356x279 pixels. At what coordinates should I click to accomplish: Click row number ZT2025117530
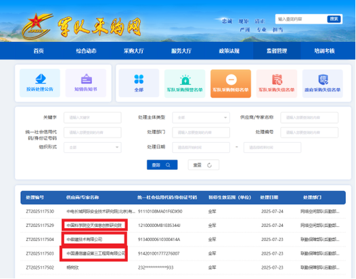click(x=40, y=211)
